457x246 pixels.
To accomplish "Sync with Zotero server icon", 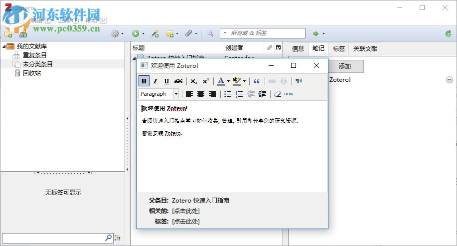I will click(x=449, y=33).
